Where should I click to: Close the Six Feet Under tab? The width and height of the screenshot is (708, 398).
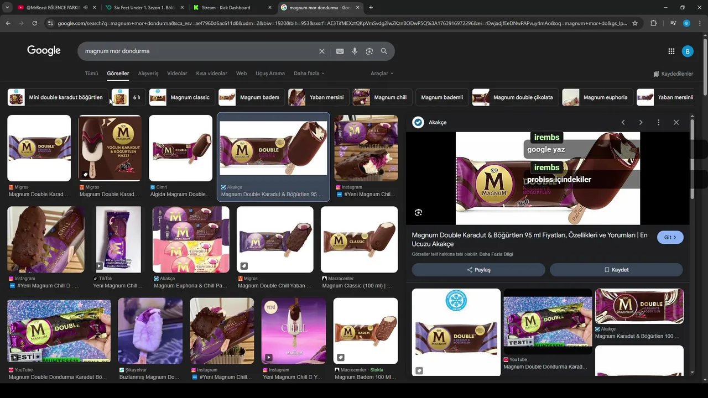click(x=181, y=8)
